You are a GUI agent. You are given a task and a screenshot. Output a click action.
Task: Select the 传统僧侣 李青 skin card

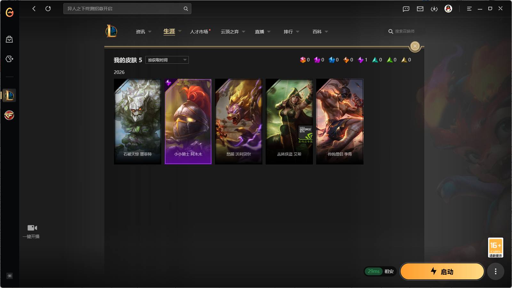coord(340,122)
